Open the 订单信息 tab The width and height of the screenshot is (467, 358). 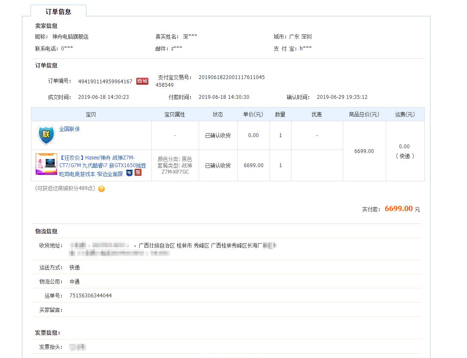[x=58, y=11]
